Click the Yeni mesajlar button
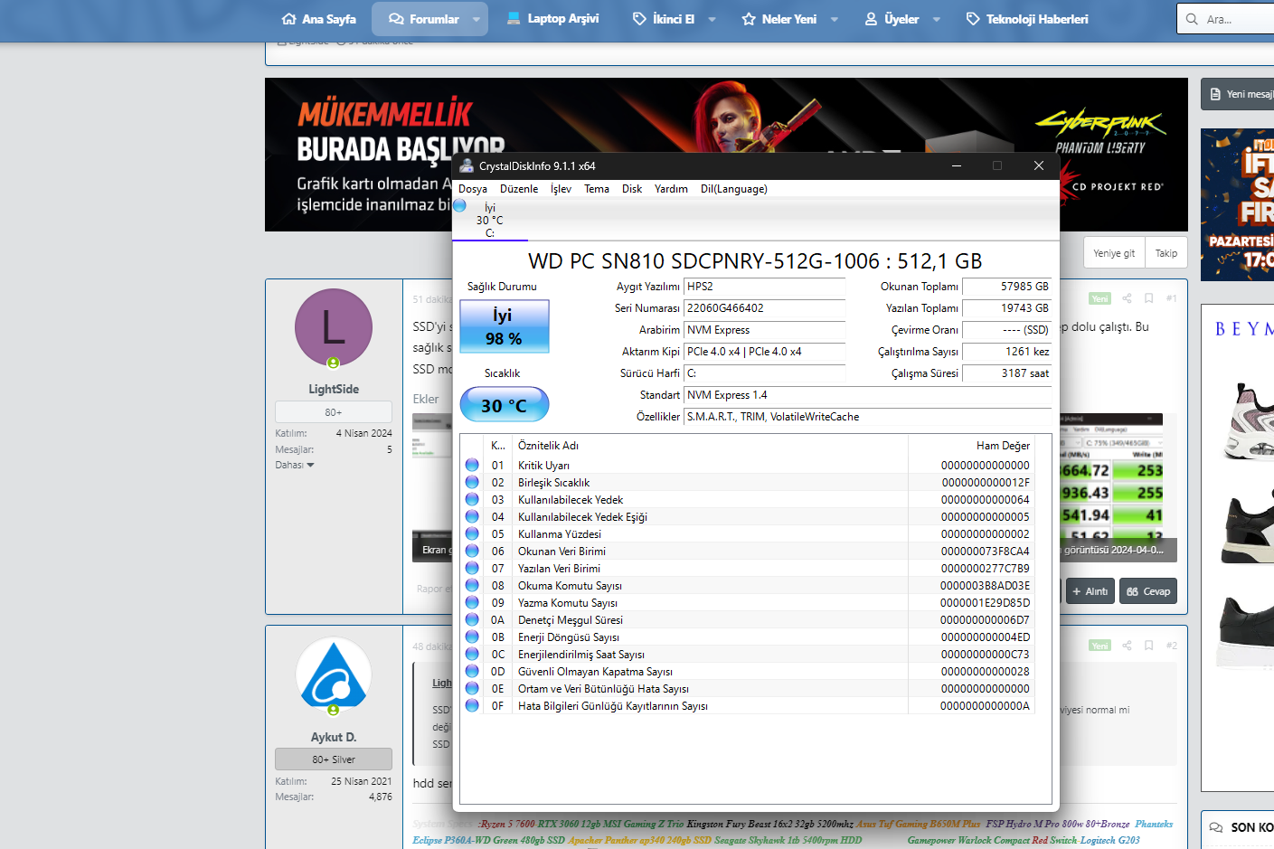This screenshot has height=849, width=1274. coord(1239,94)
